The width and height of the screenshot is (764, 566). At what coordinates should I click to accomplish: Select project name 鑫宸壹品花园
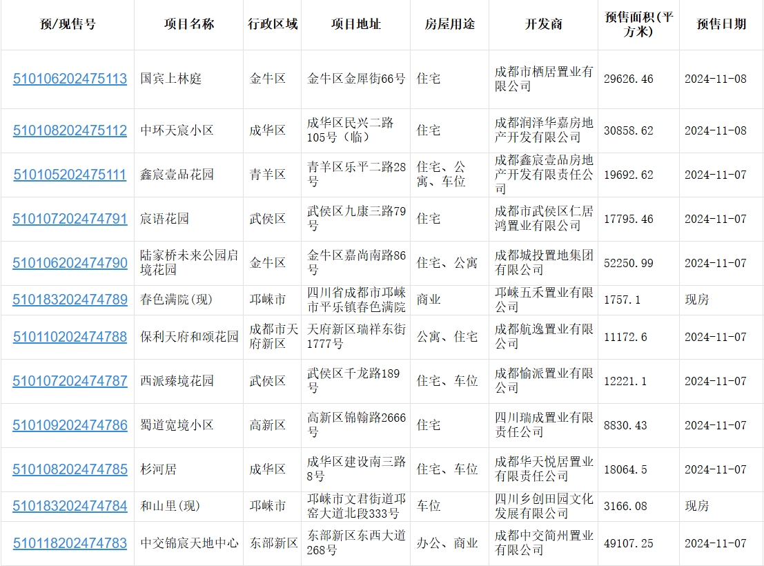pos(177,175)
